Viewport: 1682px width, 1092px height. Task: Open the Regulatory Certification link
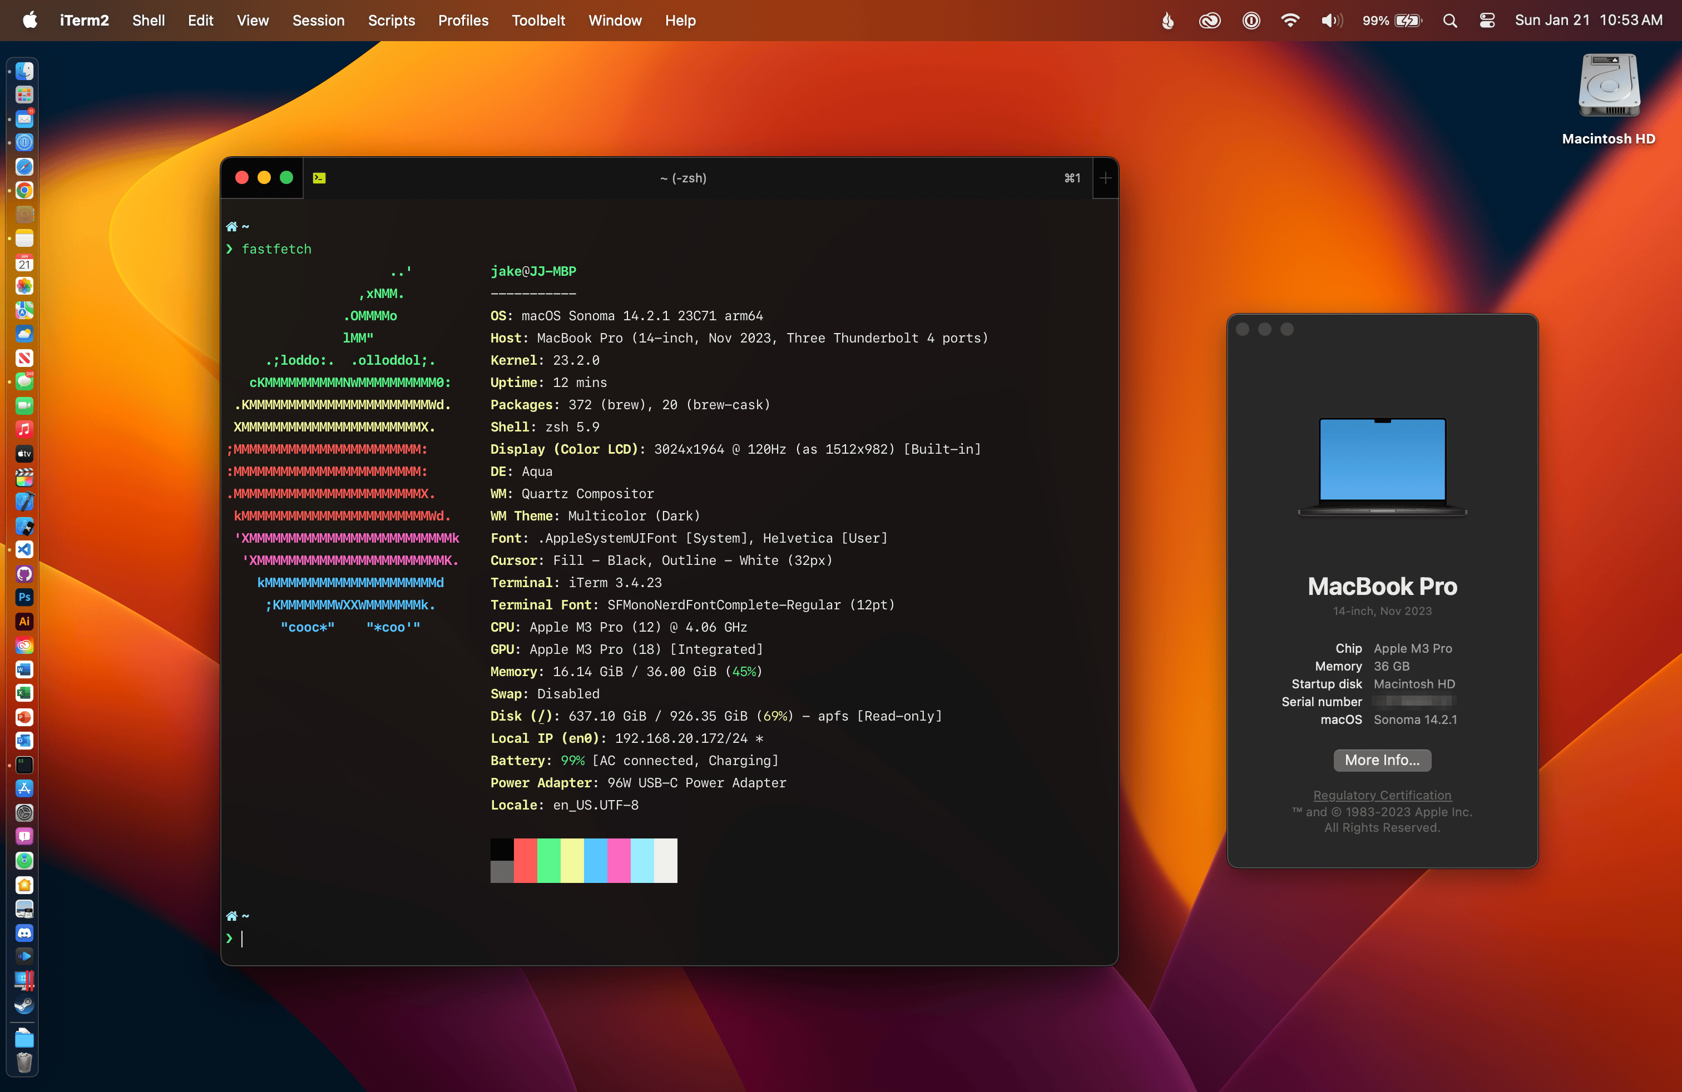1382,795
